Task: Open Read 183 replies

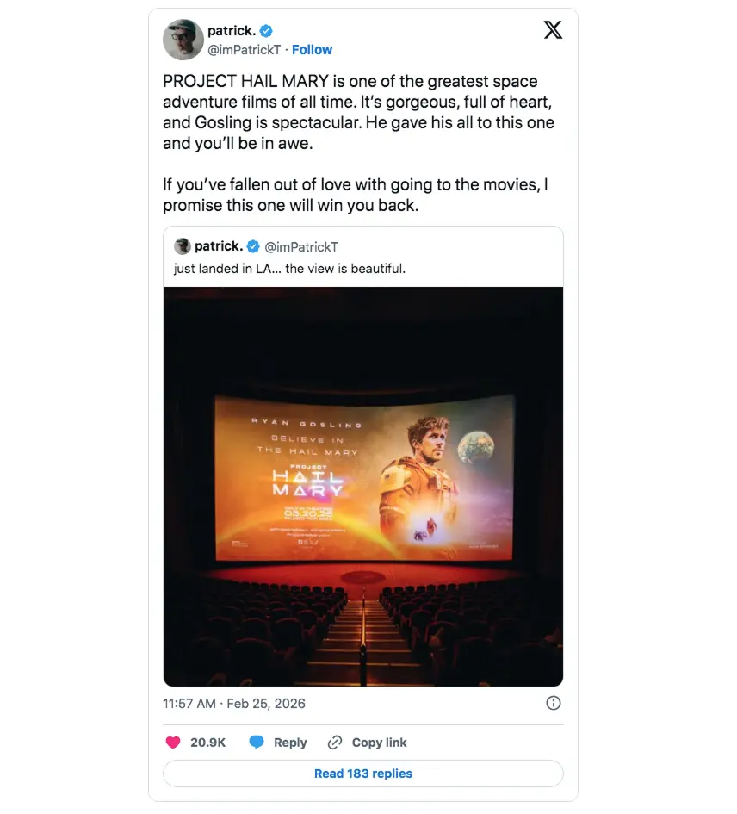Action: click(363, 774)
